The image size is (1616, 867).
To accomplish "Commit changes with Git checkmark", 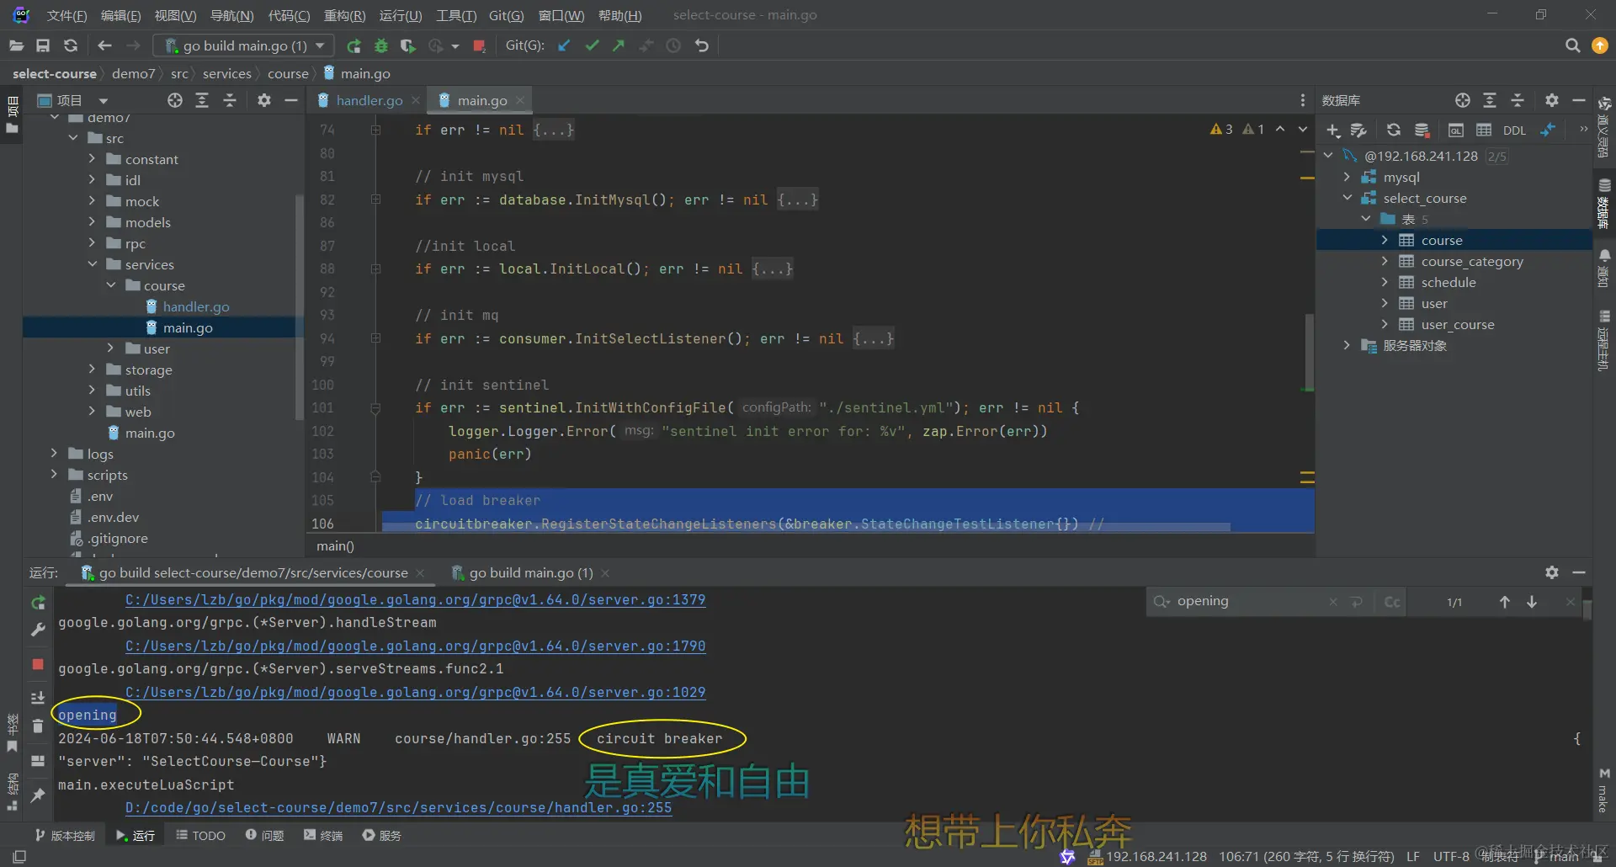I will click(592, 45).
